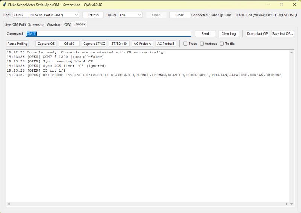The height and width of the screenshot is (213, 301).
Task: Click the QS x10 button
Action: pos(69,44)
